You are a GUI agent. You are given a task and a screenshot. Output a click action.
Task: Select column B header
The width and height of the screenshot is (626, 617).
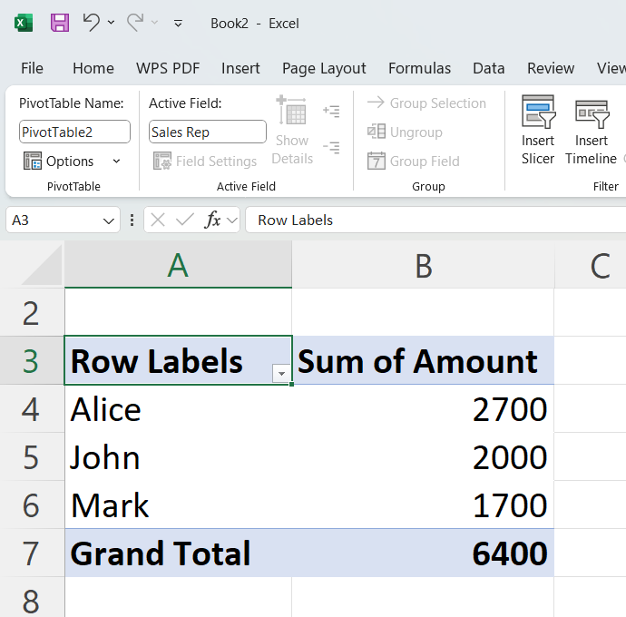423,265
